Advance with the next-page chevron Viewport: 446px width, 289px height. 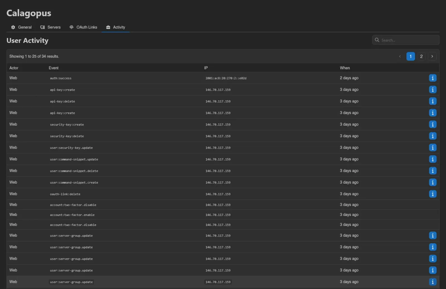click(432, 56)
